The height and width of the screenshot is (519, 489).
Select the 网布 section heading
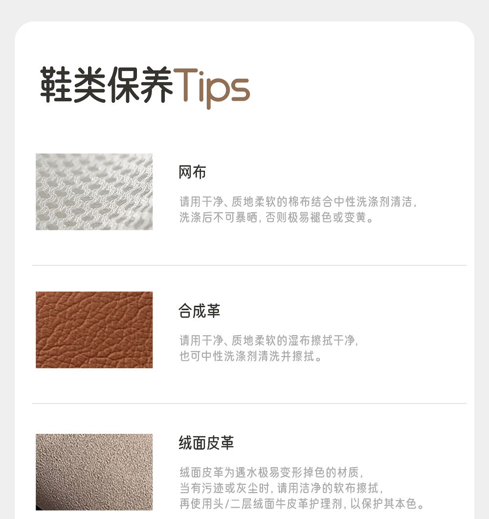tap(192, 172)
